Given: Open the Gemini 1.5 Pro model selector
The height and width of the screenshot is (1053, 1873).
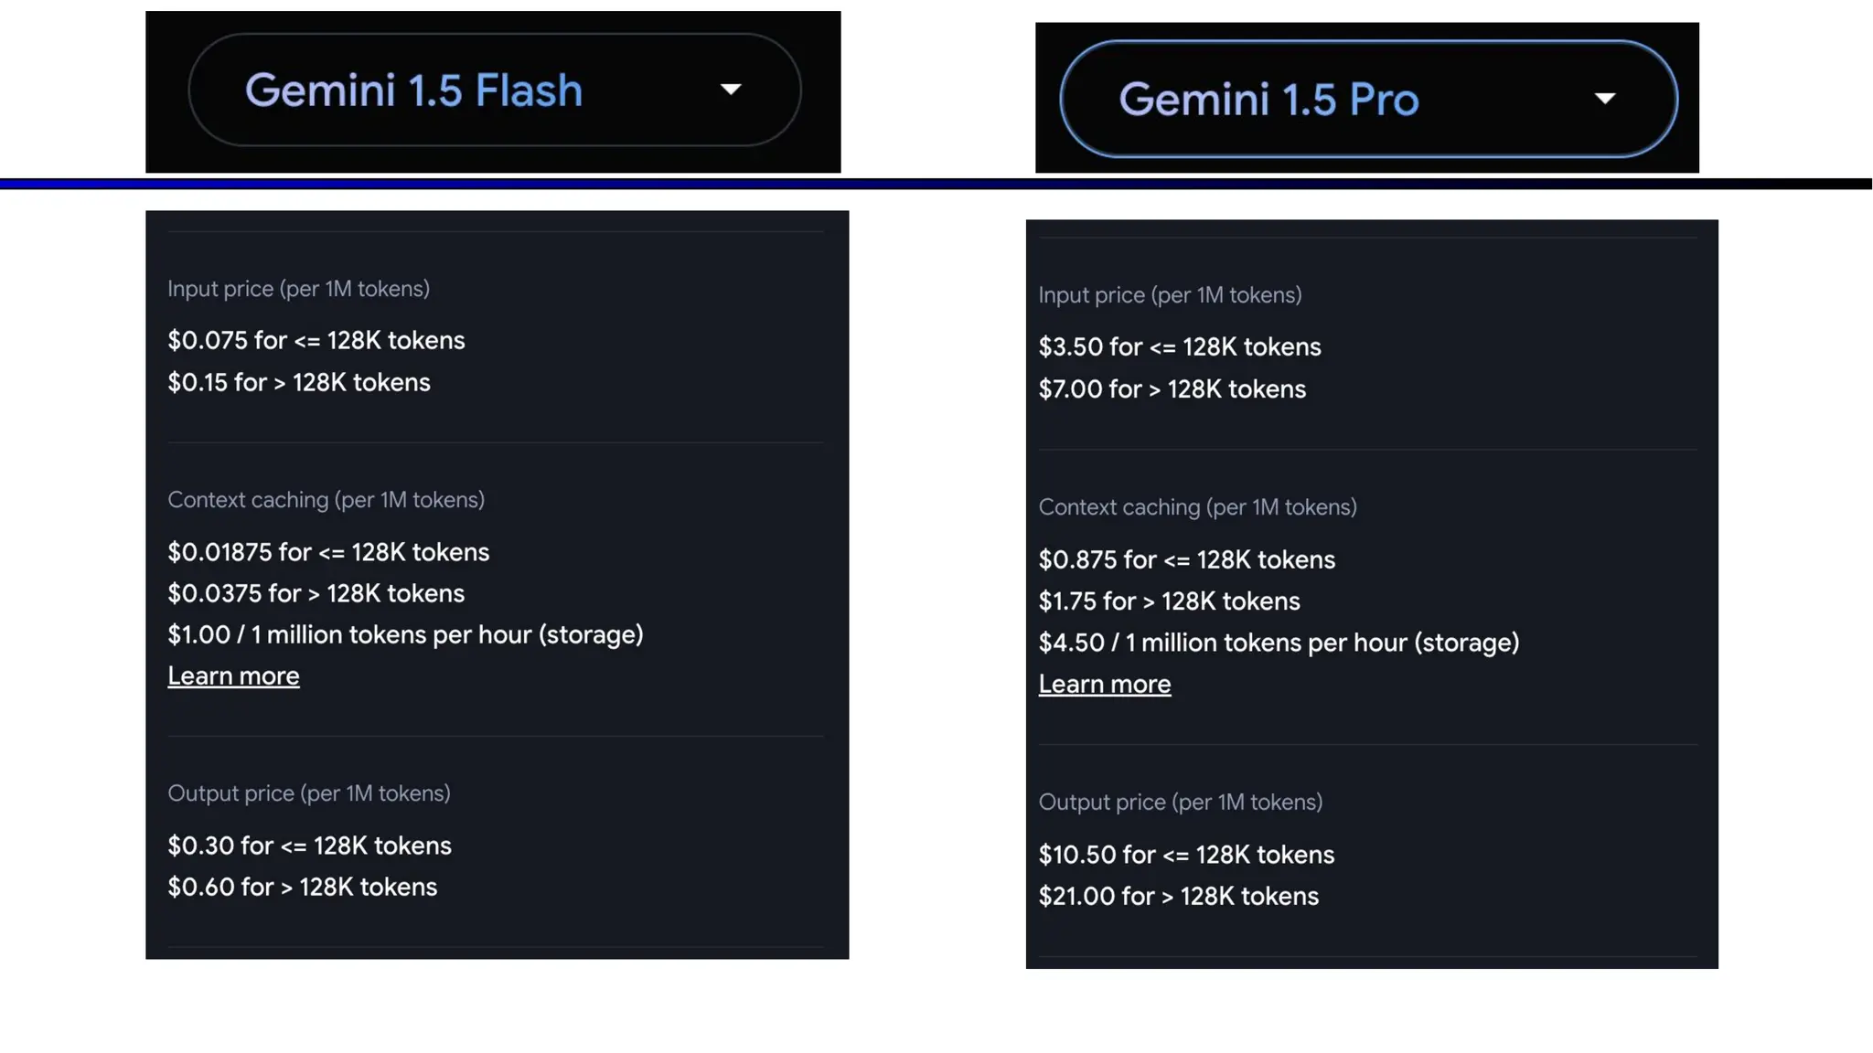Looking at the screenshot, I should pos(1367,99).
